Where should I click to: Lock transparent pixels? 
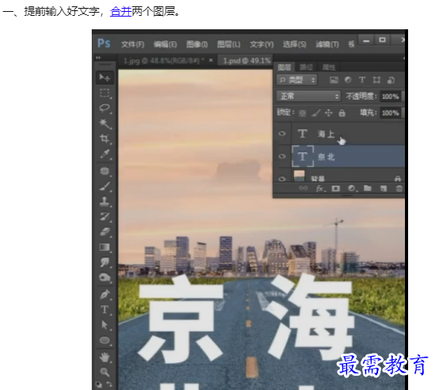[302, 113]
